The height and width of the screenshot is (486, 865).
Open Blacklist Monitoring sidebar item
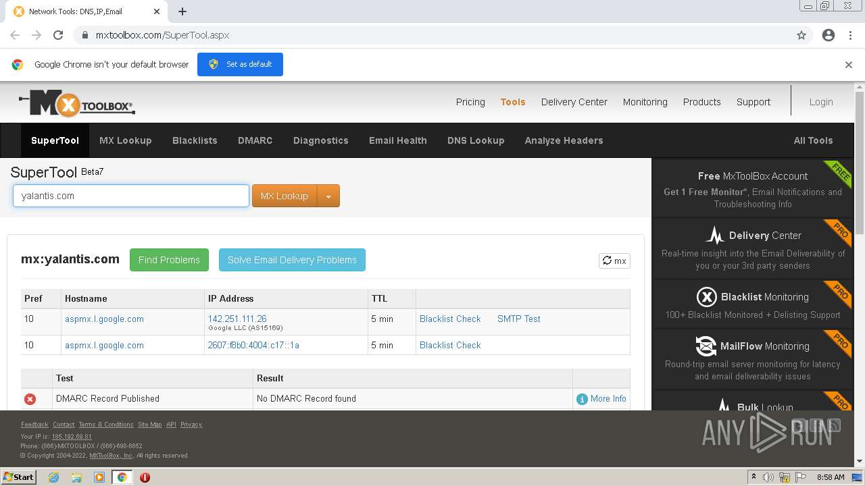[753, 304]
